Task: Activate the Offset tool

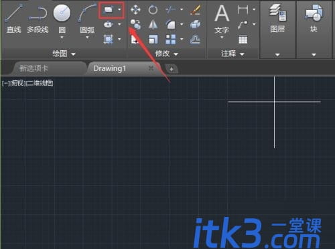Action: coord(195,39)
